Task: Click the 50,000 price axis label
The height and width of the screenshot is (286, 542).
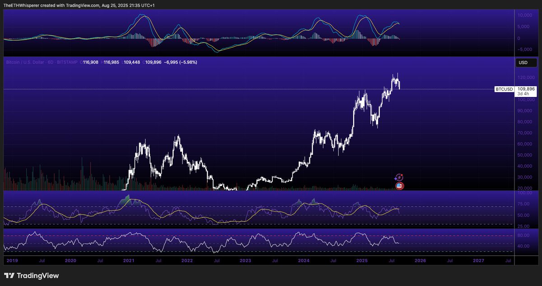Action: tap(526, 155)
